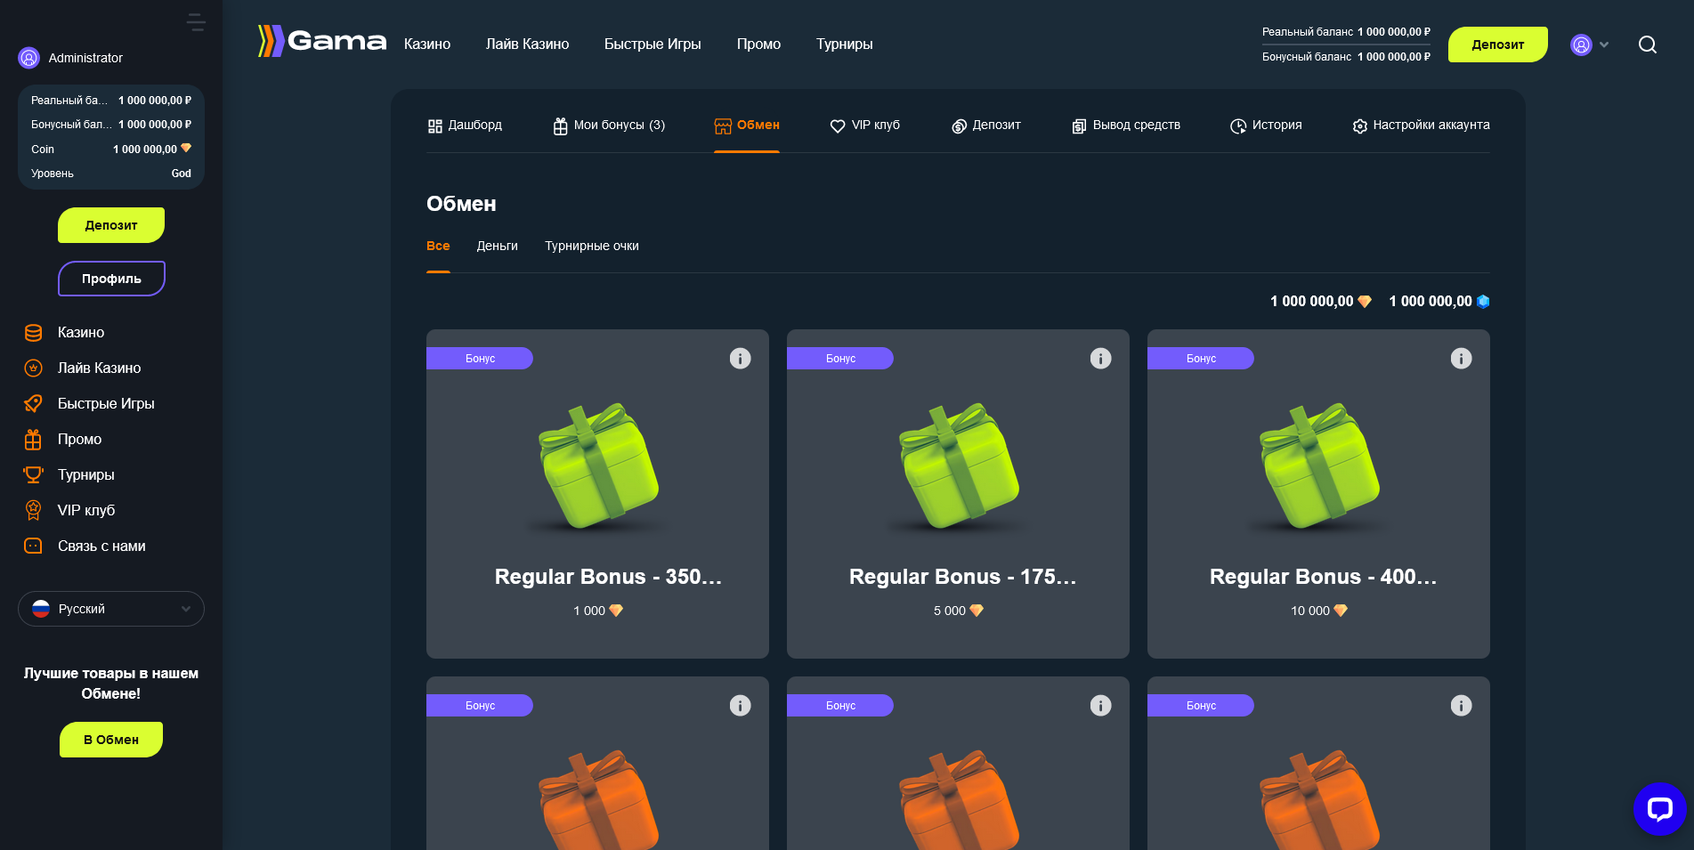Select the Турнирные очки filter
Screen dimensions: 1694x850
591,247
